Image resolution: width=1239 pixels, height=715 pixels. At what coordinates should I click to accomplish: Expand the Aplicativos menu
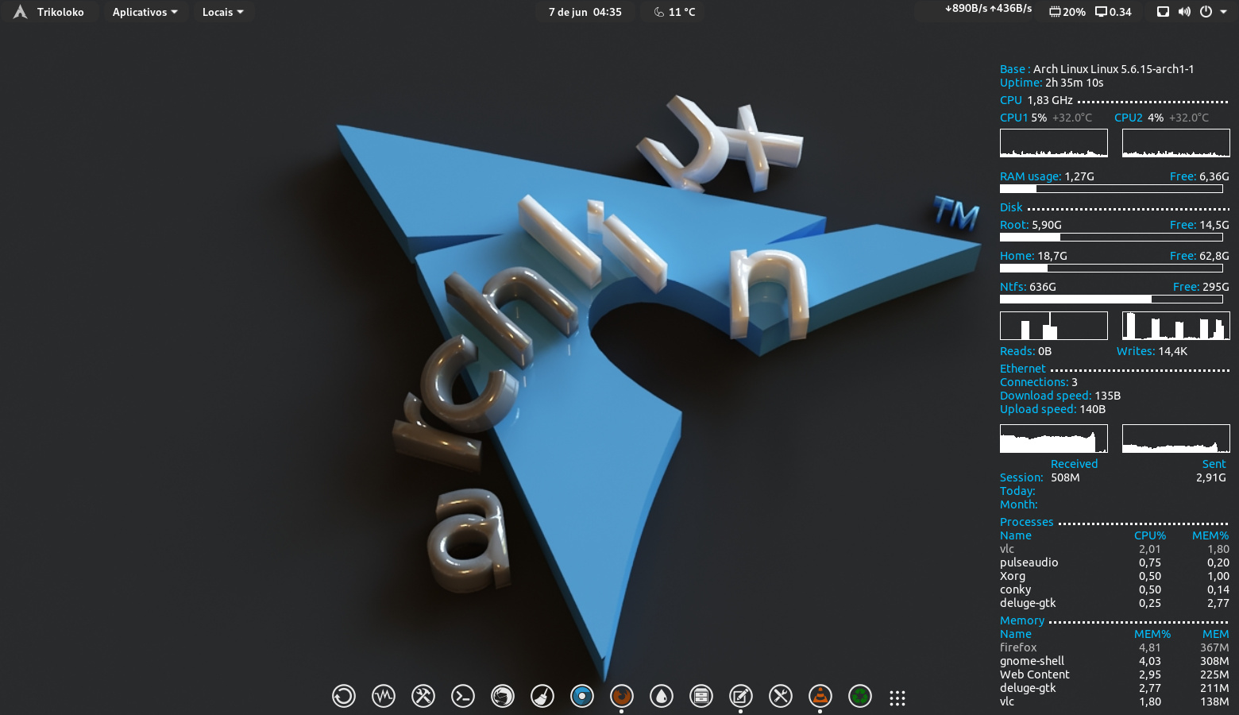(145, 12)
